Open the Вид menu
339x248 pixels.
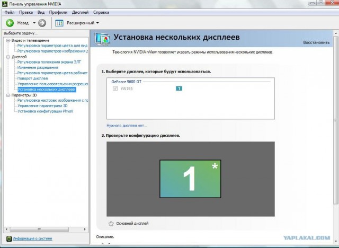coord(41,12)
